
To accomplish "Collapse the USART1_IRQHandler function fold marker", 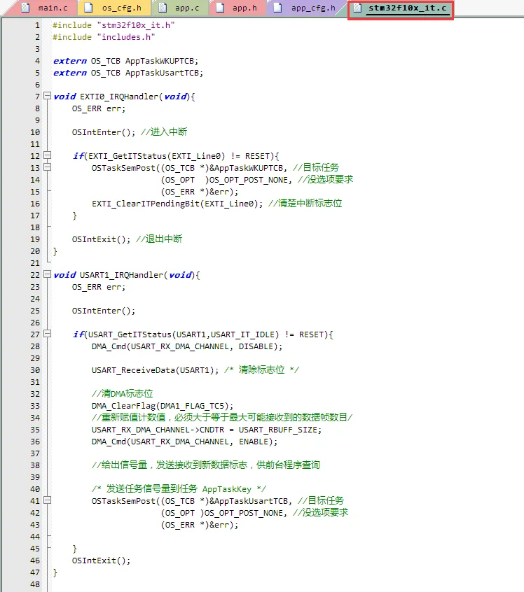I will 47,275.
